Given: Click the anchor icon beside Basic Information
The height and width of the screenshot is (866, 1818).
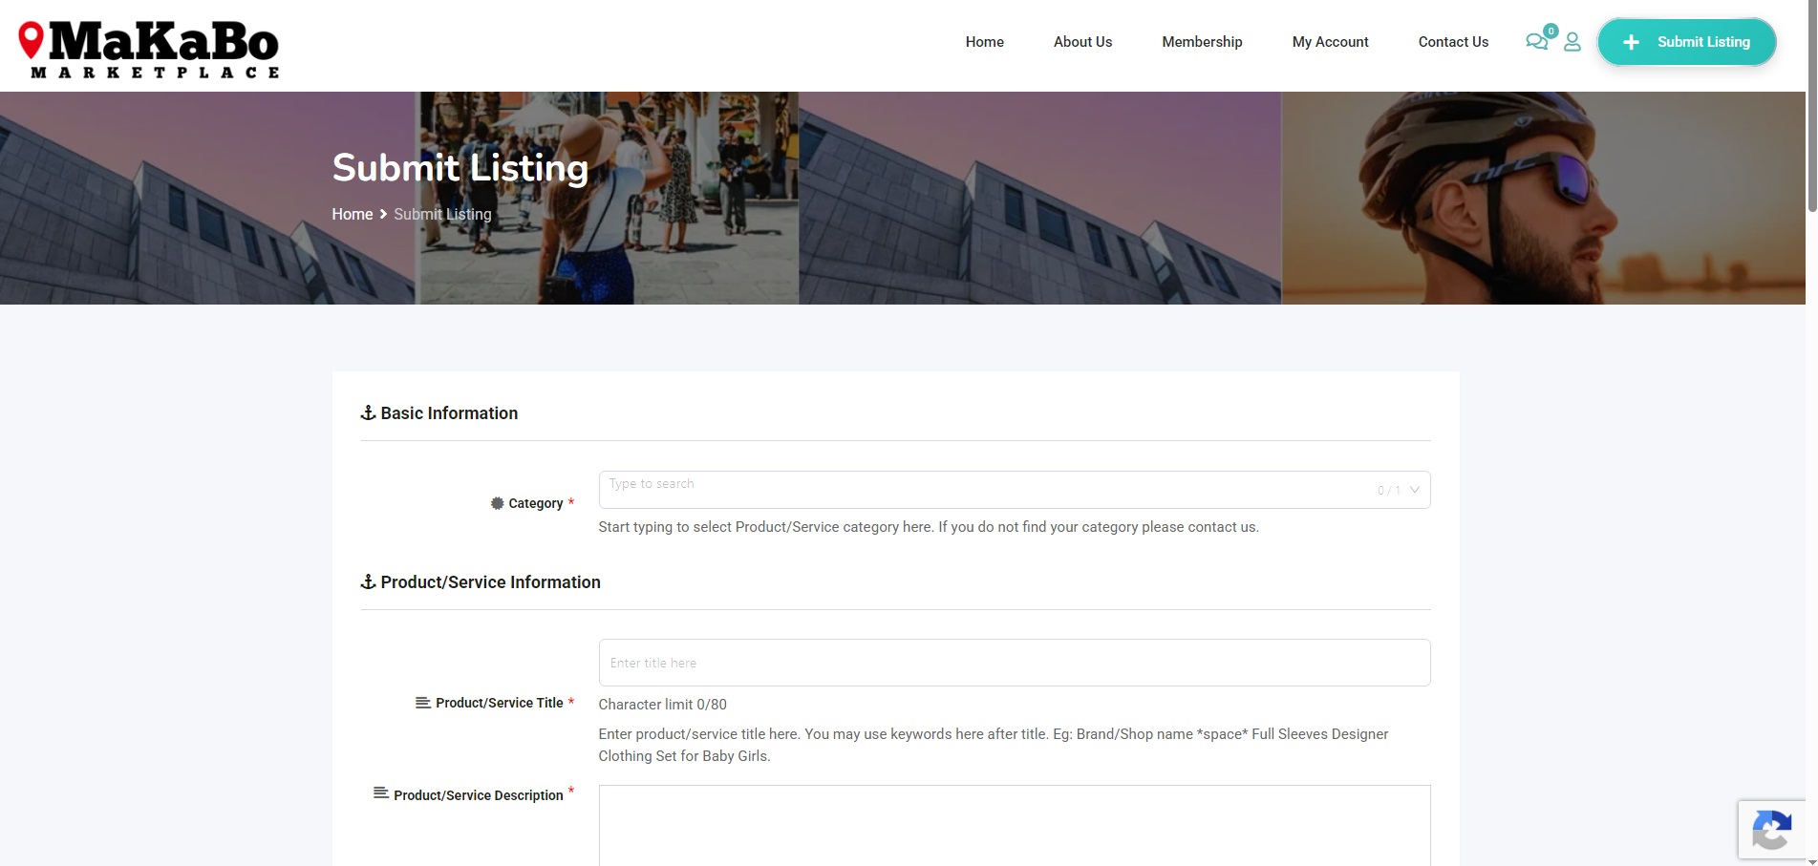Looking at the screenshot, I should [368, 412].
